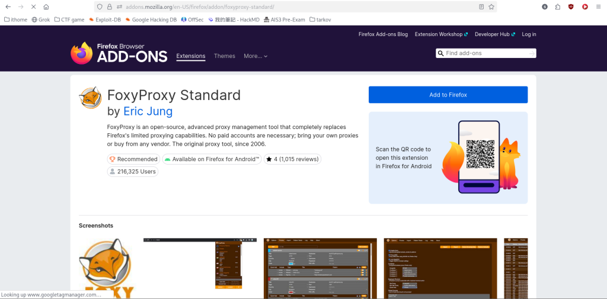
Task: Open the HackMD notes bookmark
Action: click(x=234, y=20)
